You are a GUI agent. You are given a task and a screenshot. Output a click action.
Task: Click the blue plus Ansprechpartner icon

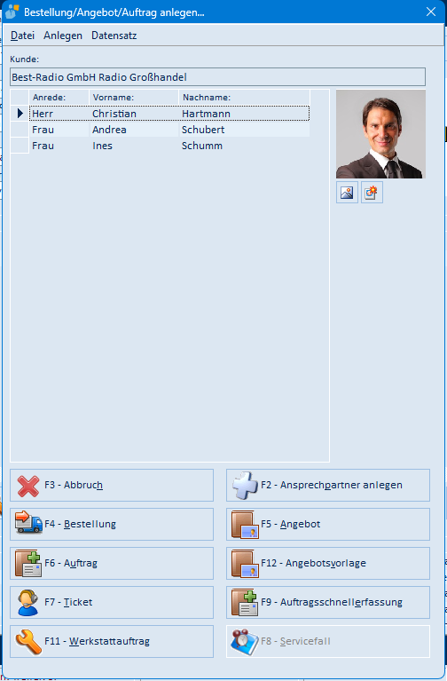245,485
